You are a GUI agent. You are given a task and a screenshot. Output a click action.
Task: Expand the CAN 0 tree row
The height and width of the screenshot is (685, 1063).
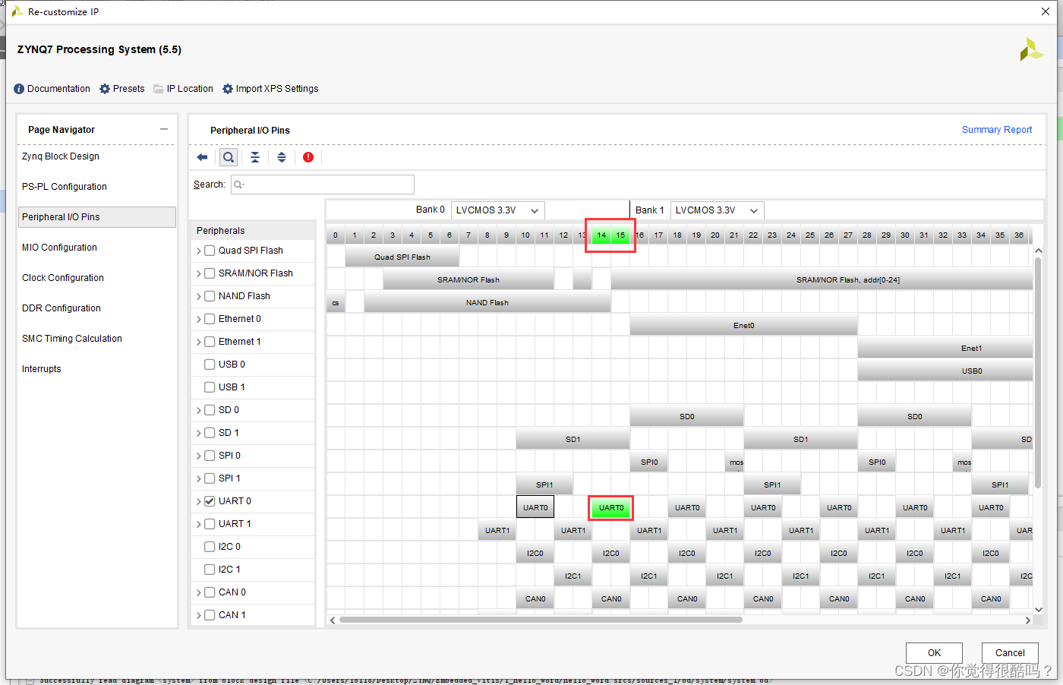tap(199, 592)
